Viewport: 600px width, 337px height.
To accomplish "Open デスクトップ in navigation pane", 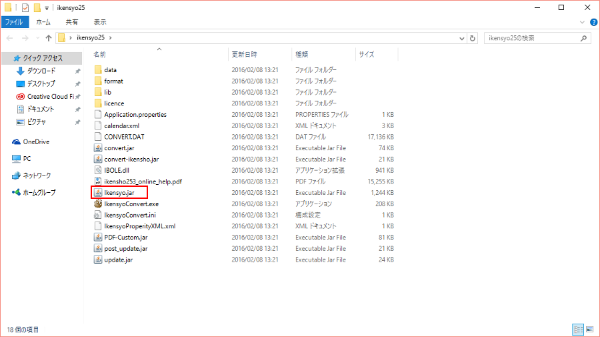I will [x=41, y=83].
